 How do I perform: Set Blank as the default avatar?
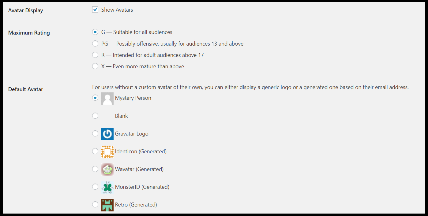(95, 116)
